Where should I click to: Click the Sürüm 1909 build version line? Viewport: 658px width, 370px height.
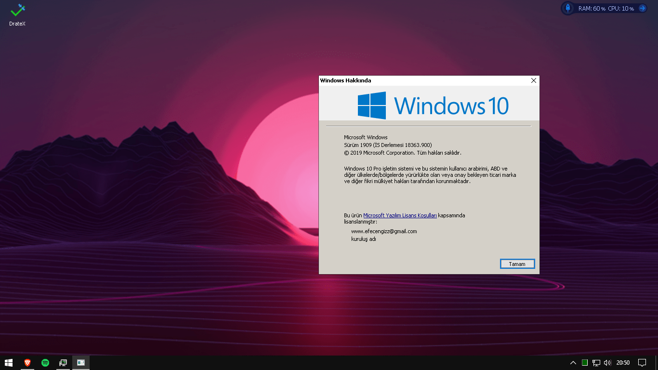(x=388, y=145)
